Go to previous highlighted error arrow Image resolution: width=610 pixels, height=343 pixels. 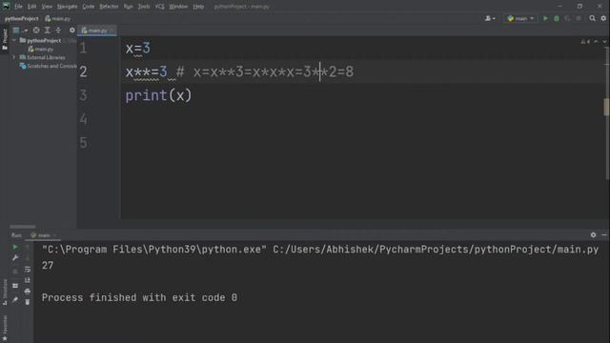coord(596,42)
